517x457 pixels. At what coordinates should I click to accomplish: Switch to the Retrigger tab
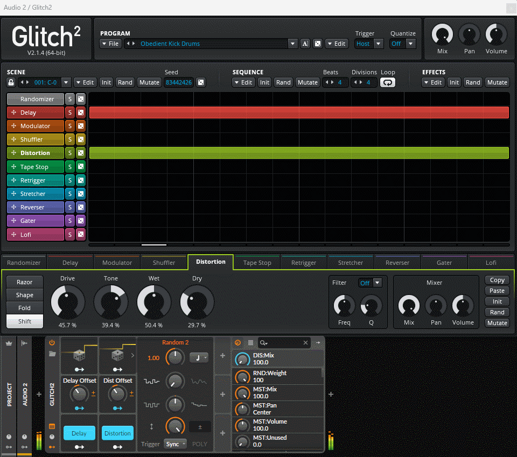[304, 263]
